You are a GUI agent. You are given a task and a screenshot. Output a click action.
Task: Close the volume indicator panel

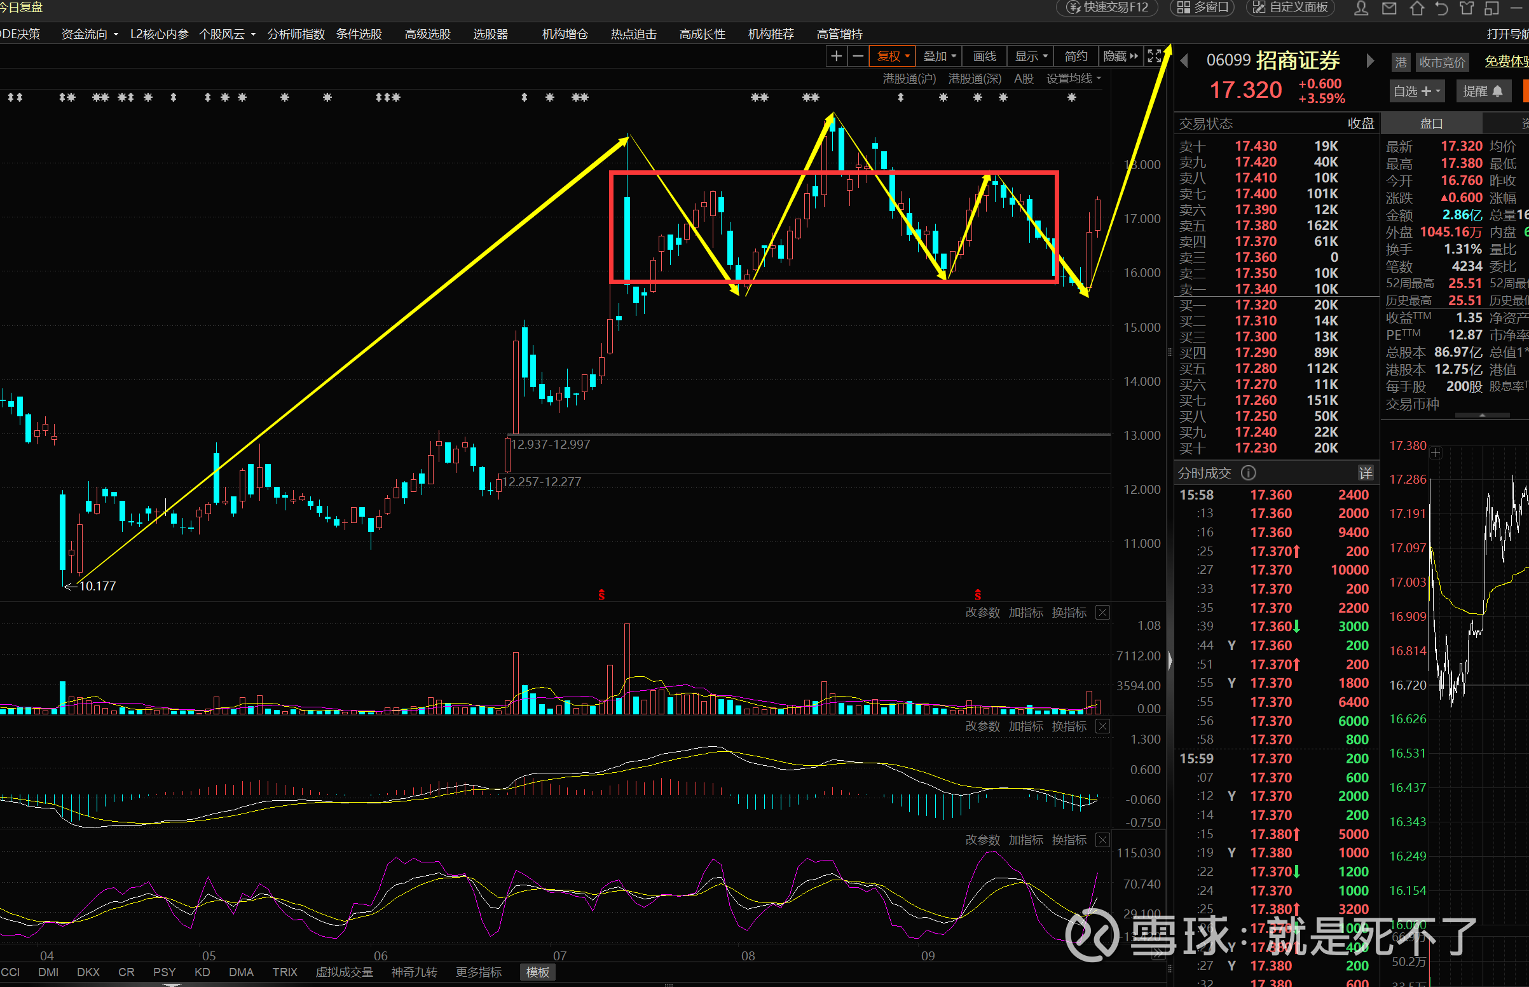click(1102, 613)
